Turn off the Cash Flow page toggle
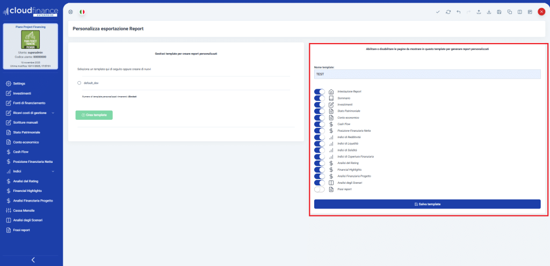This screenshot has width=550, height=266. (320, 124)
